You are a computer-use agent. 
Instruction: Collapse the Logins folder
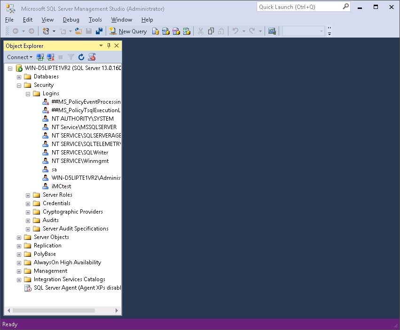[28, 94]
